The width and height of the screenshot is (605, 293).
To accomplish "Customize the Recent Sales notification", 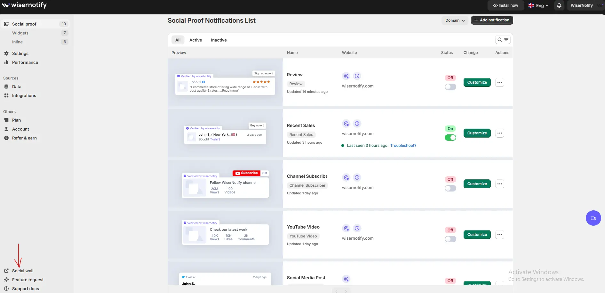I will (x=477, y=133).
